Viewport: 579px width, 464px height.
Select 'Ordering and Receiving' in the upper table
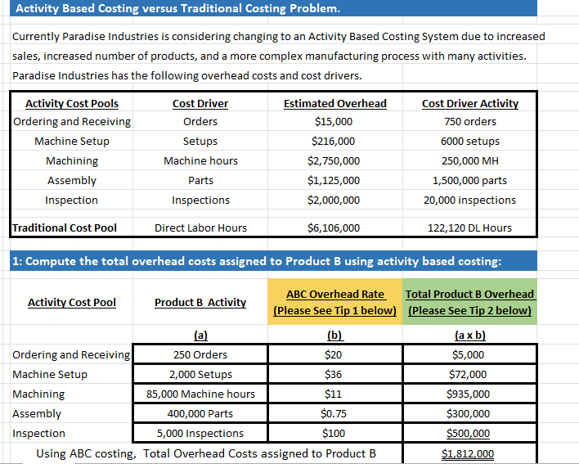(x=72, y=122)
